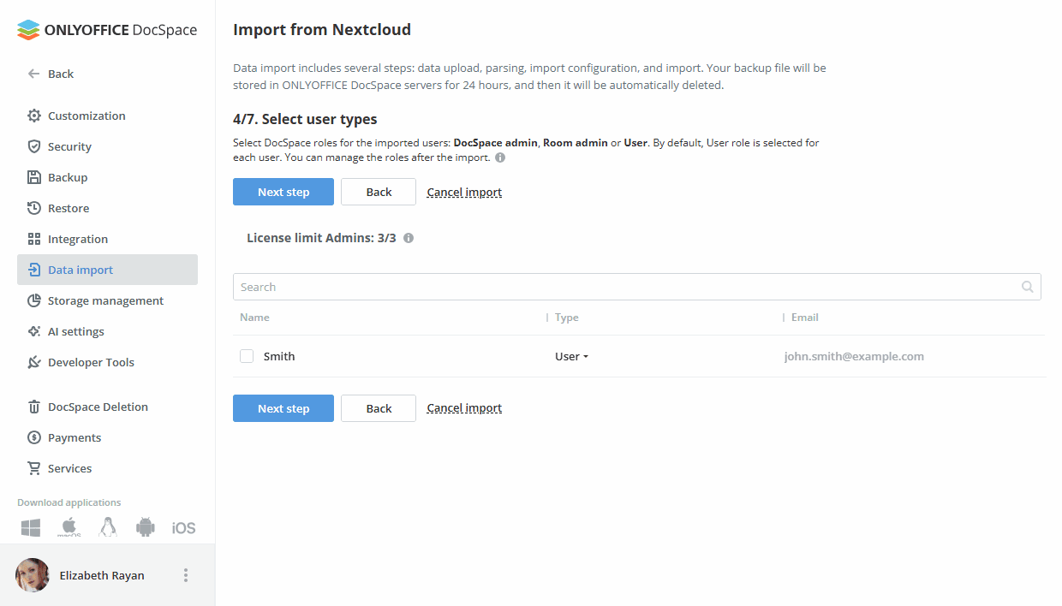Select Payments in the sidebar
This screenshot has height=606, width=1062.
pos(75,437)
